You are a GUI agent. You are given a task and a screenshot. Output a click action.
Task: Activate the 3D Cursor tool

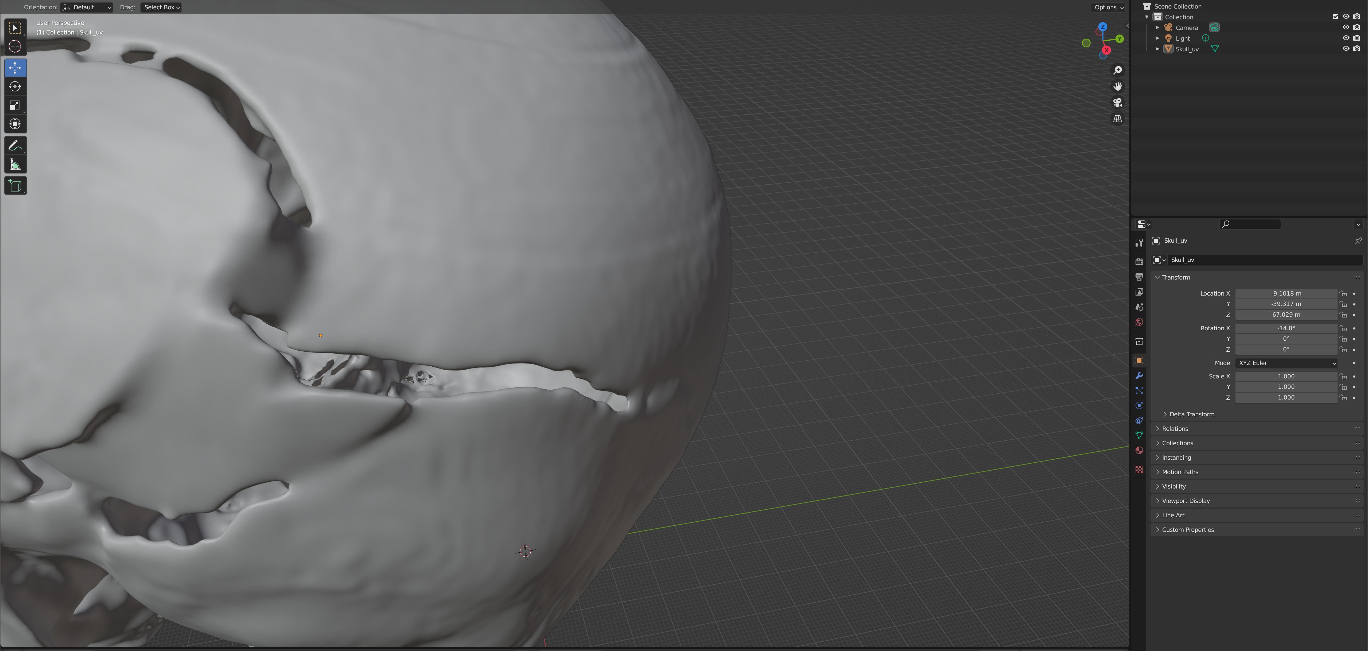click(x=15, y=47)
